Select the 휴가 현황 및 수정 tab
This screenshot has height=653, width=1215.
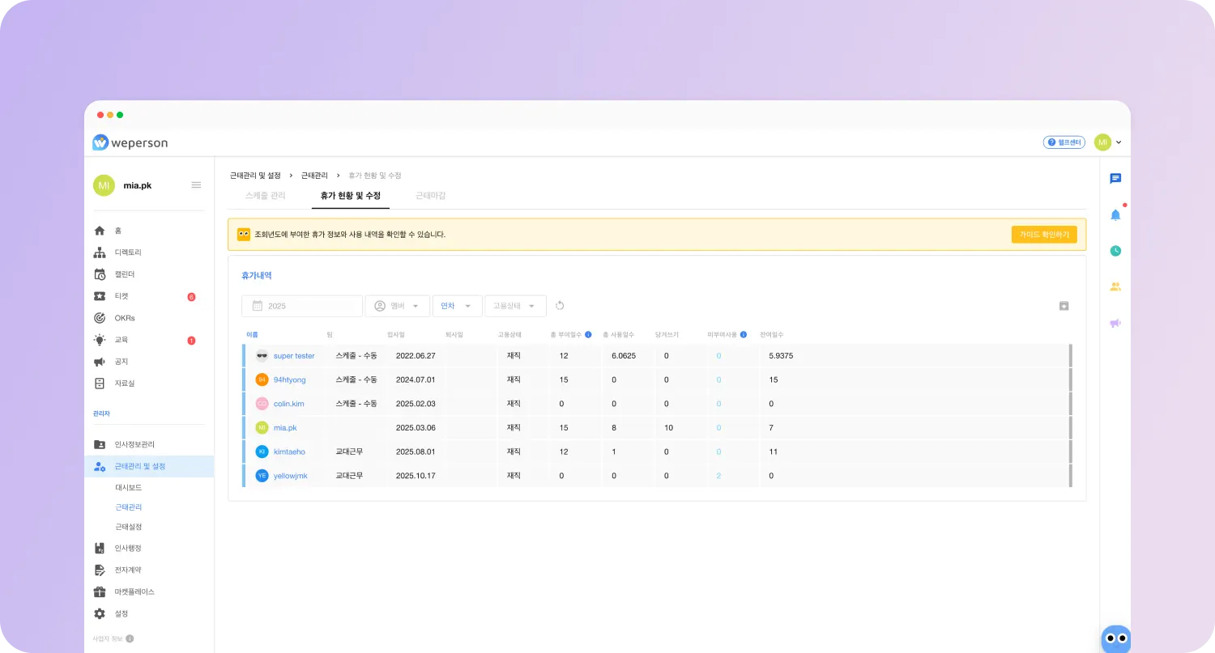pyautogui.click(x=351, y=196)
